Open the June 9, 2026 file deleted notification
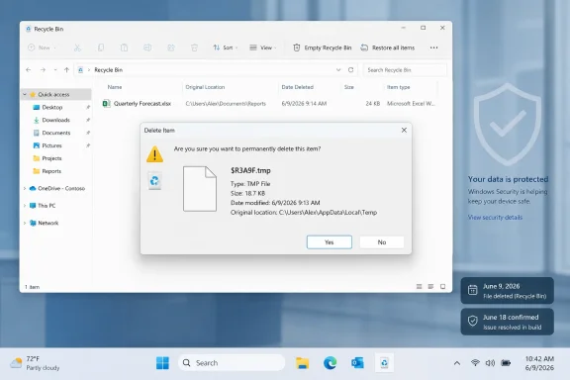 pos(507,291)
